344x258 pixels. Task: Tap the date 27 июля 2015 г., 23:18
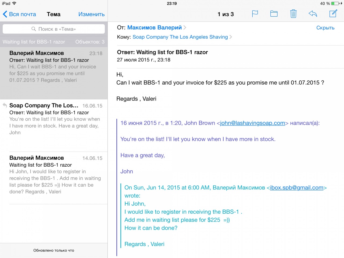pos(144,60)
